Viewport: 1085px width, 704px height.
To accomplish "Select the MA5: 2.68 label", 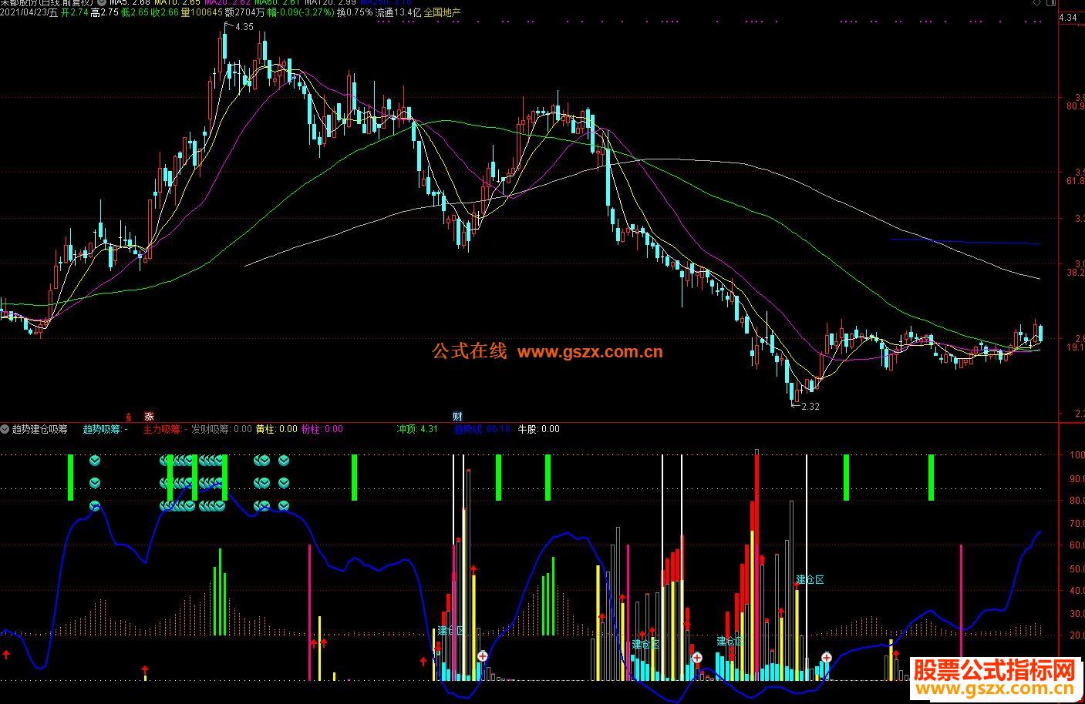I will pyautogui.click(x=130, y=2).
